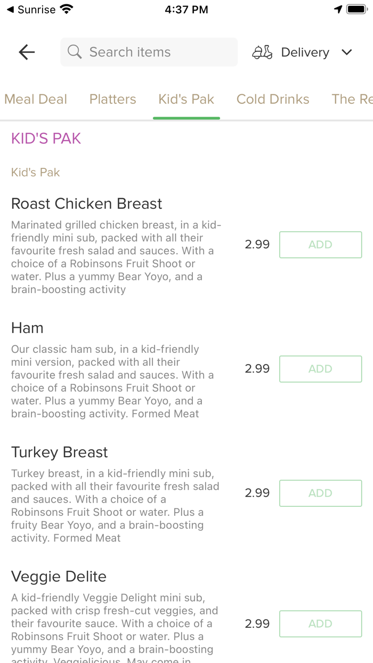View Turkey Breast item title

pos(60,452)
